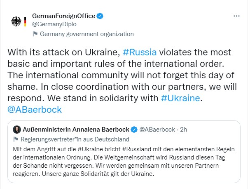Click the flag icon beside Germany government organization
The width and height of the screenshot is (250, 189).
(x=35, y=34)
